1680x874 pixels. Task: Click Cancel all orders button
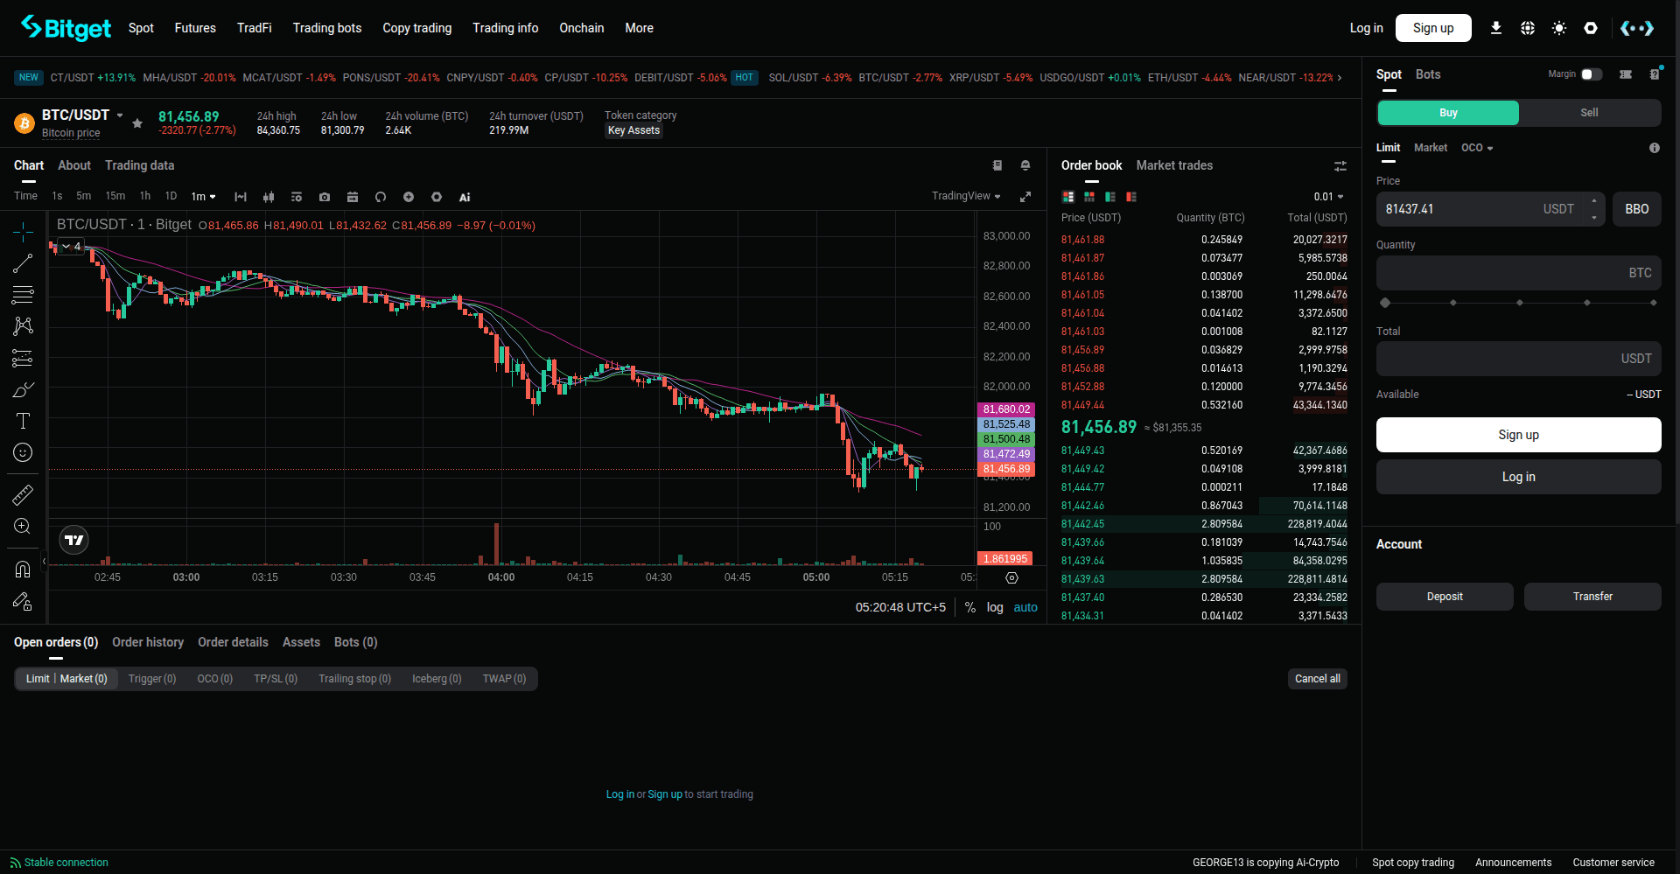coord(1317,679)
